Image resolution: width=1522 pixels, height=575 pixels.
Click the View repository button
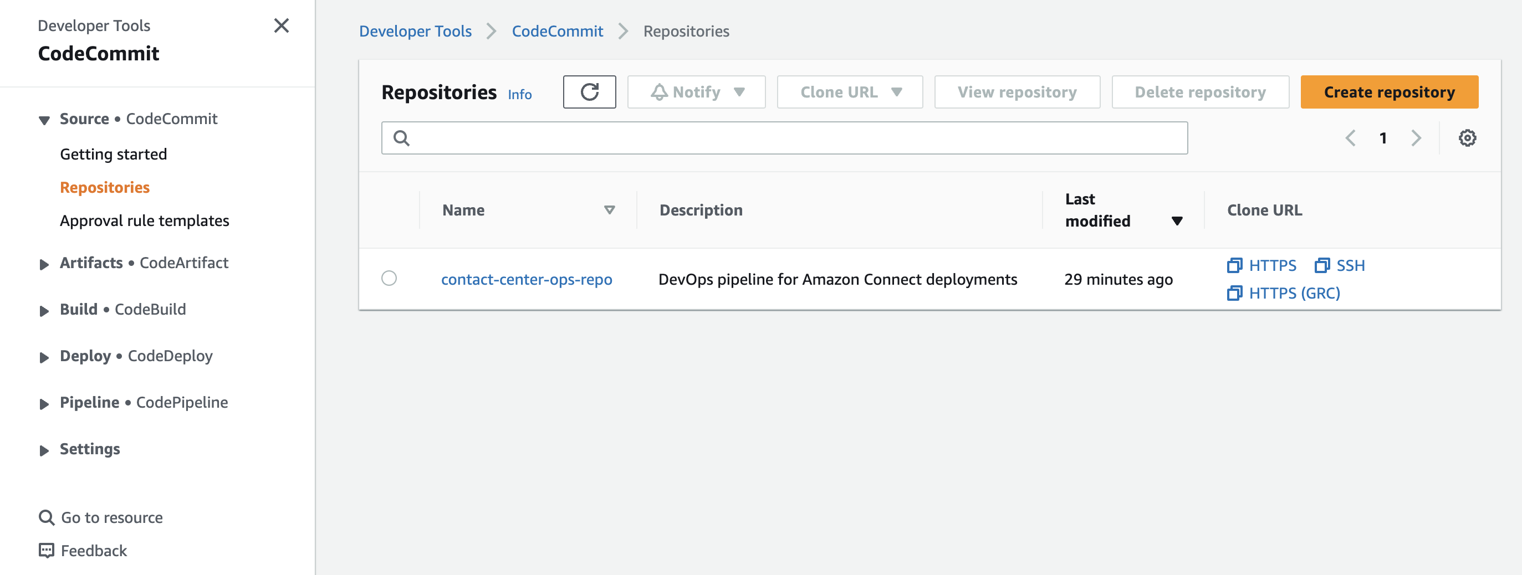click(x=1017, y=92)
